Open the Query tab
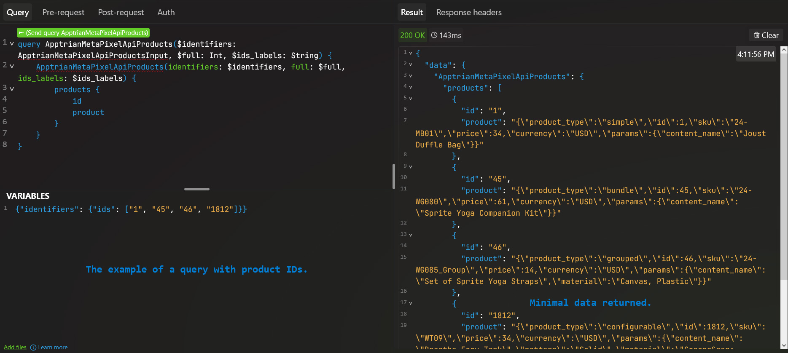The height and width of the screenshot is (353, 788). tap(18, 12)
